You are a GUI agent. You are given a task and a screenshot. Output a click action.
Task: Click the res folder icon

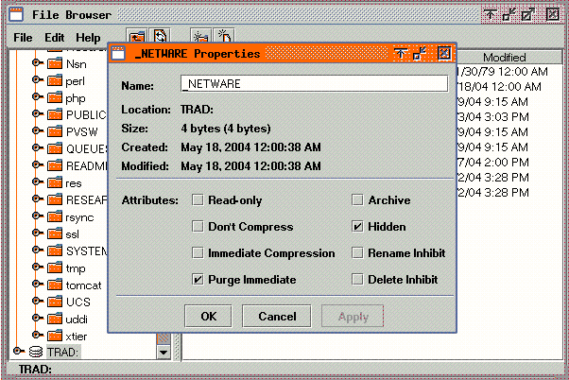(55, 182)
